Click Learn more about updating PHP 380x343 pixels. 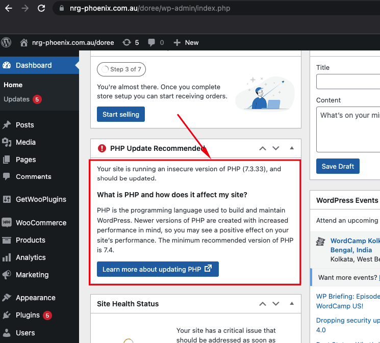158,269
